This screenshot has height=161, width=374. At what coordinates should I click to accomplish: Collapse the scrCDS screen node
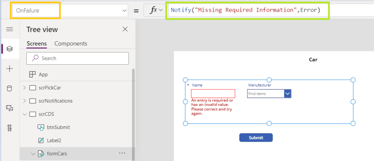tap(24, 114)
